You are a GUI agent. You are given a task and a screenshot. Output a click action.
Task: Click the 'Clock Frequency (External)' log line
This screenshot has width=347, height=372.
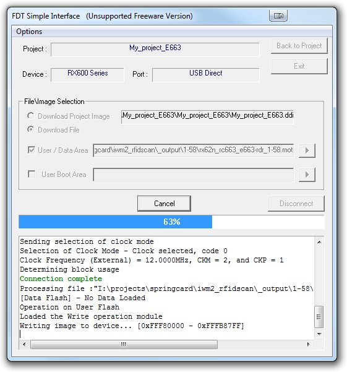click(152, 260)
